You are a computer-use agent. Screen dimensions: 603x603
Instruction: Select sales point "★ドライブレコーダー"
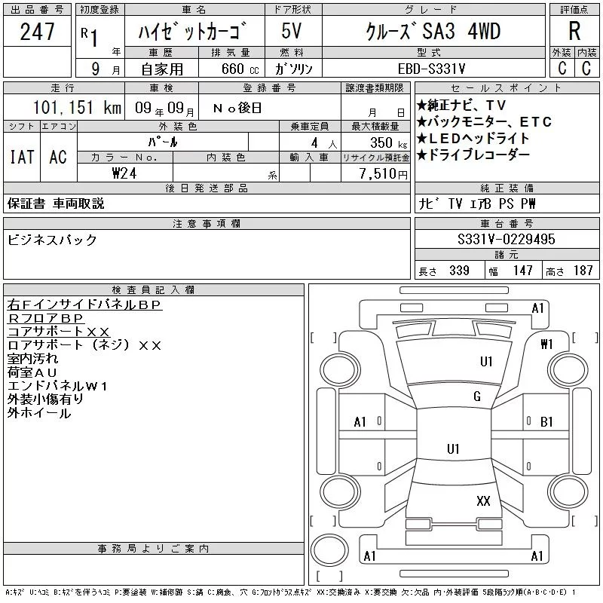(x=473, y=155)
